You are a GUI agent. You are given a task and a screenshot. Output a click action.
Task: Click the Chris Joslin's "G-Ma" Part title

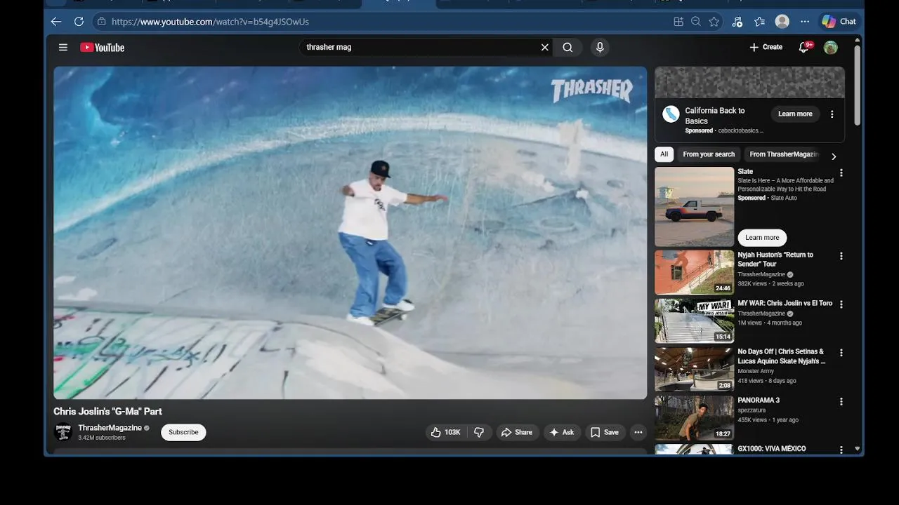tap(107, 412)
